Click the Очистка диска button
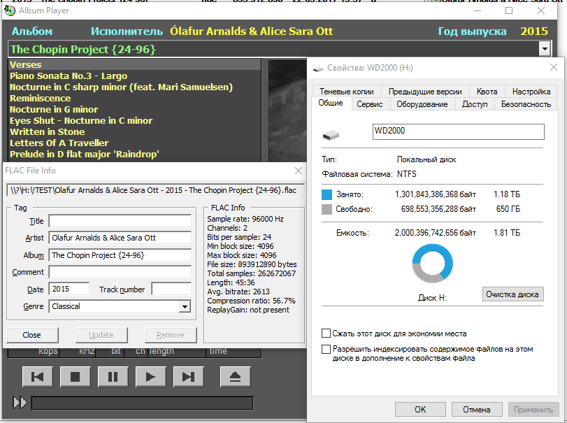This screenshot has height=423, width=567. coord(512,294)
